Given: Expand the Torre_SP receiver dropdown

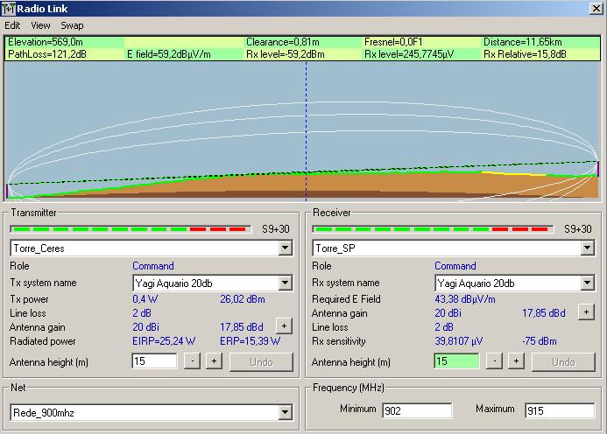Looking at the screenshot, I should point(587,248).
